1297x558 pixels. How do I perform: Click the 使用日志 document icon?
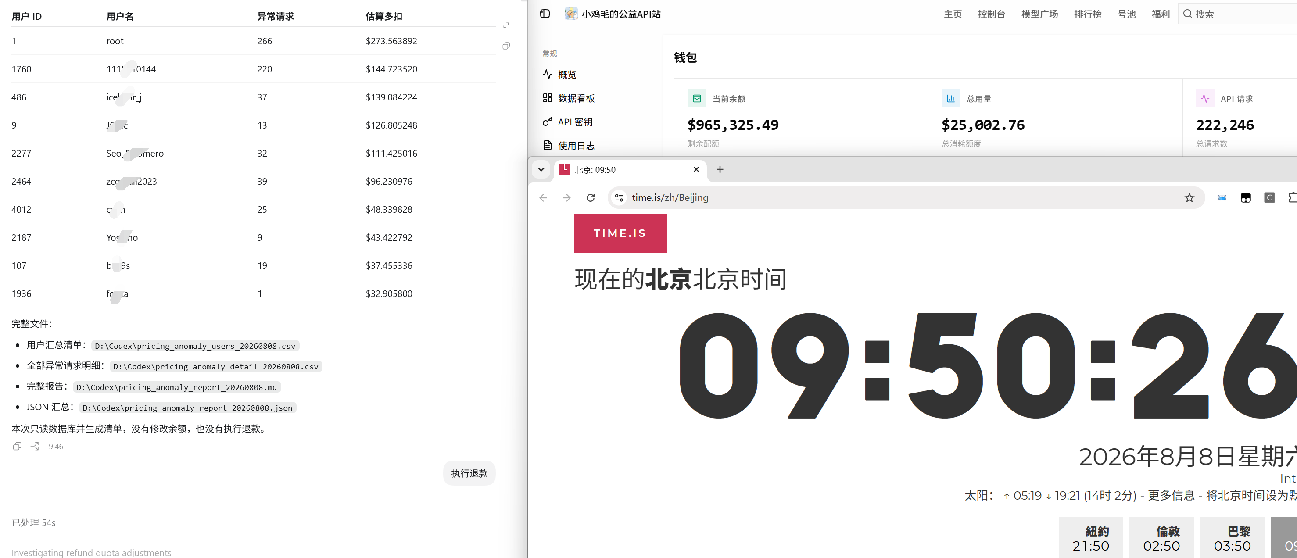(547, 146)
